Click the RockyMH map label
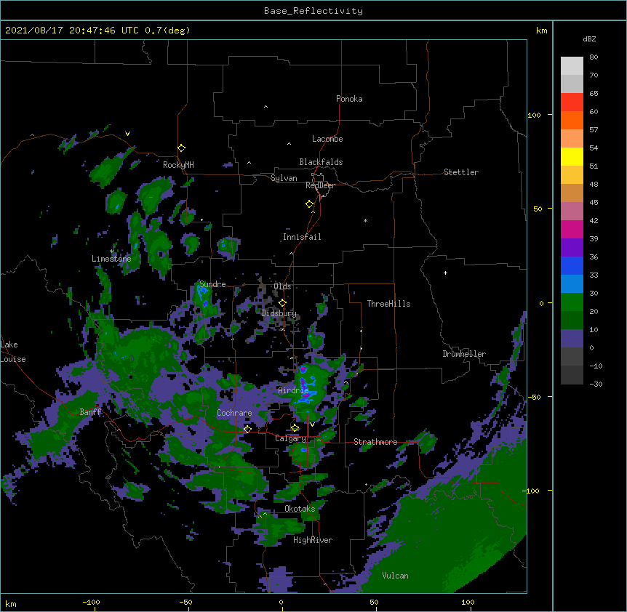 (x=178, y=165)
